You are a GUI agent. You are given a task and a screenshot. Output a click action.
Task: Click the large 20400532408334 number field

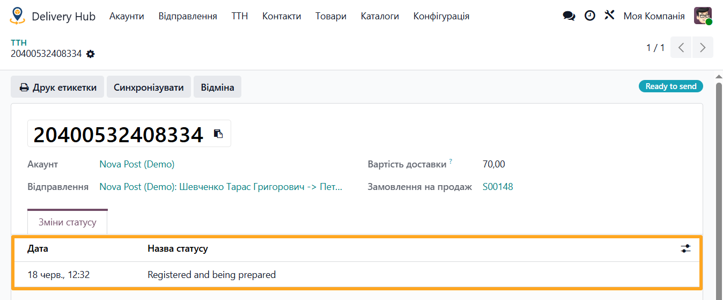[119, 134]
